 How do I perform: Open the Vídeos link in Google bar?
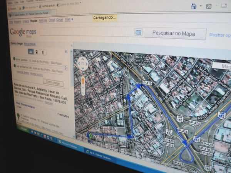26,22
